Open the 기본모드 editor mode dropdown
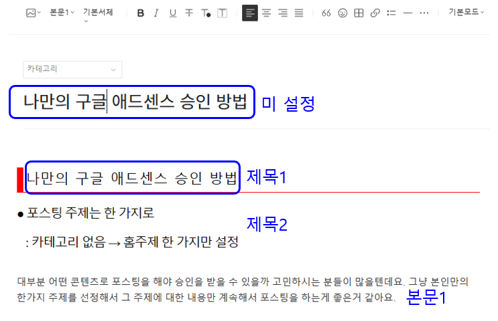 (466, 12)
